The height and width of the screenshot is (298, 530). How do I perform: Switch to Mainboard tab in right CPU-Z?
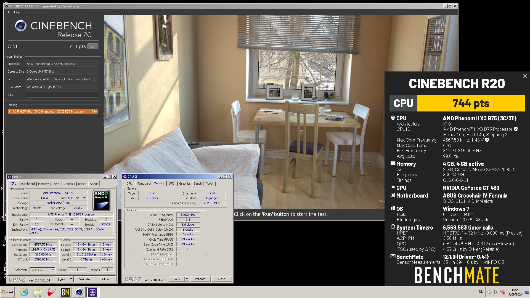(x=144, y=183)
